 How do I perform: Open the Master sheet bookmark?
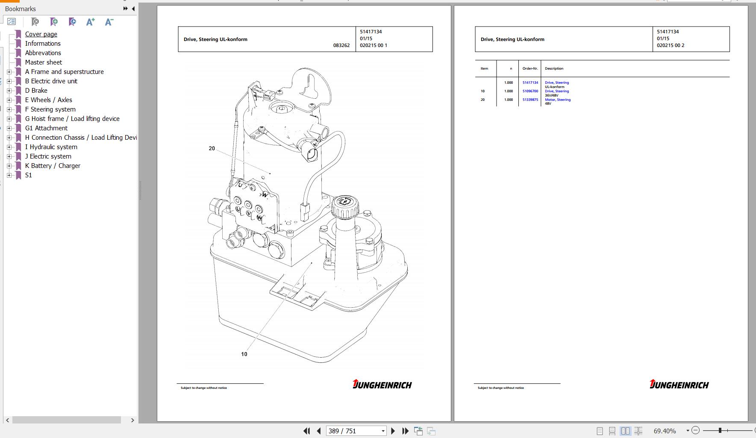click(x=43, y=62)
